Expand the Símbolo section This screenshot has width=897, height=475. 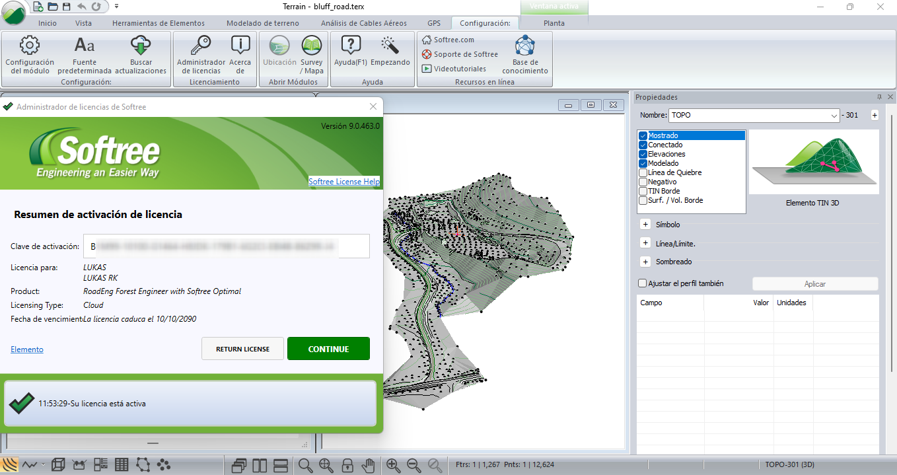[x=645, y=224]
